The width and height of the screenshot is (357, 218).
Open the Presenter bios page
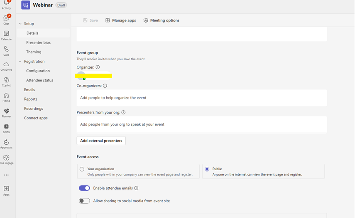pyautogui.click(x=38, y=42)
